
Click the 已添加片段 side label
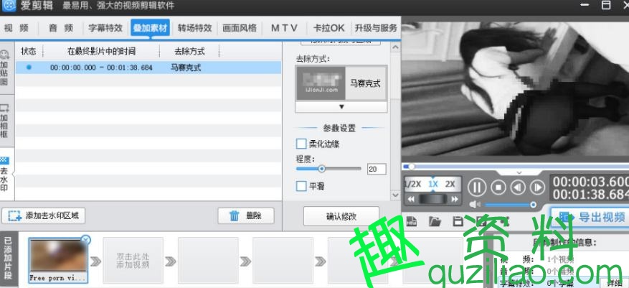(8, 259)
